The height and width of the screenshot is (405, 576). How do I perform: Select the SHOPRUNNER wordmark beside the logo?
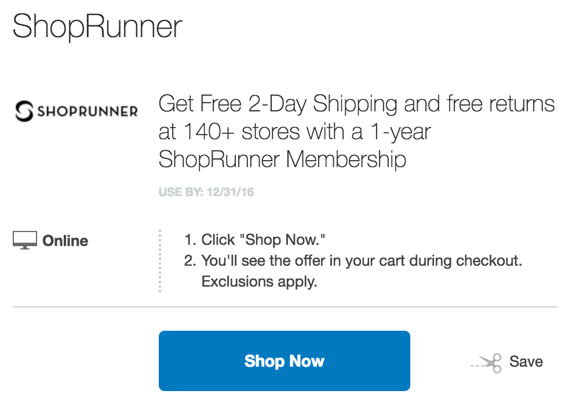(88, 111)
